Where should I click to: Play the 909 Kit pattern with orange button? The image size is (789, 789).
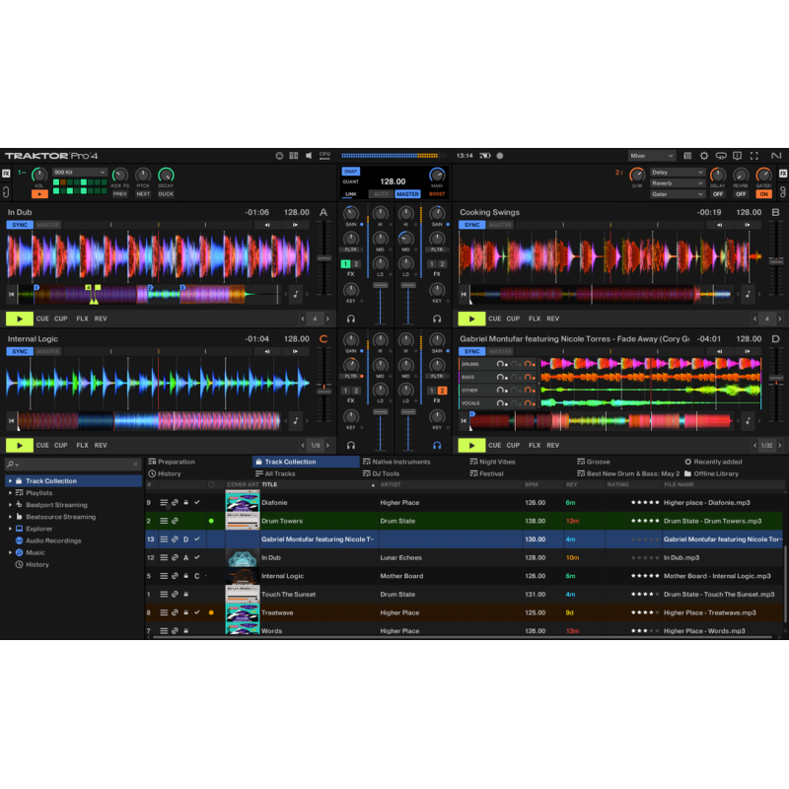[39, 193]
